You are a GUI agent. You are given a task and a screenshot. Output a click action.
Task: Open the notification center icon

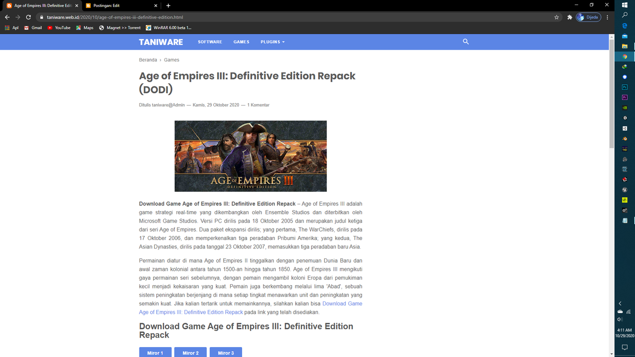click(x=625, y=348)
